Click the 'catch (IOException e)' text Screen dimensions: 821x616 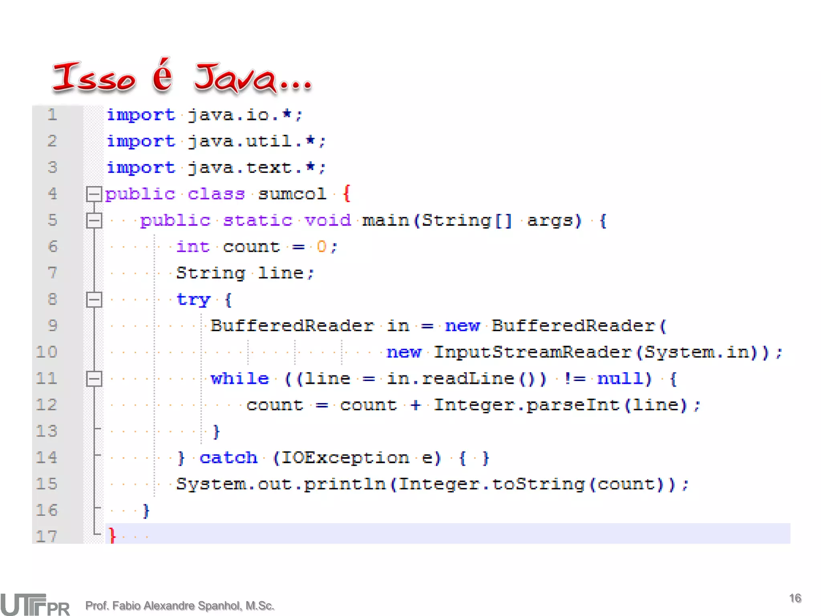(320, 458)
